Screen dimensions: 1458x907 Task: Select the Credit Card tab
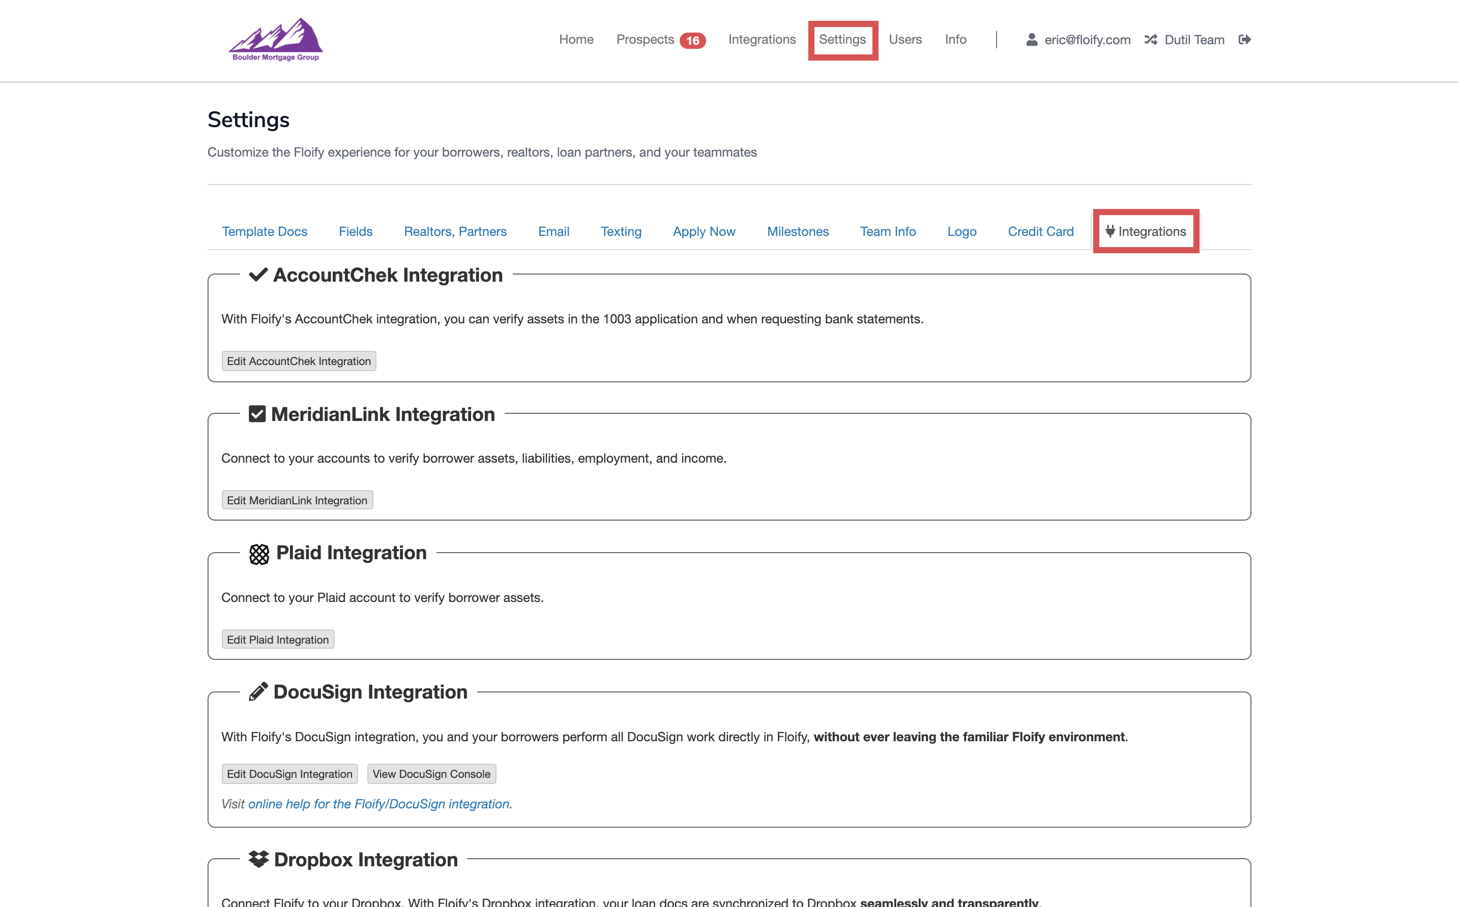[1040, 231]
